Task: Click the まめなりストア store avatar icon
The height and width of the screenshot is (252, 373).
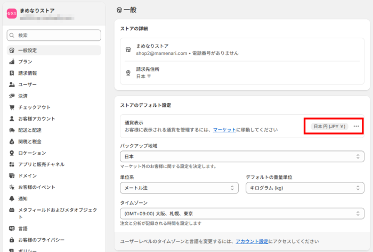Action: point(11,14)
